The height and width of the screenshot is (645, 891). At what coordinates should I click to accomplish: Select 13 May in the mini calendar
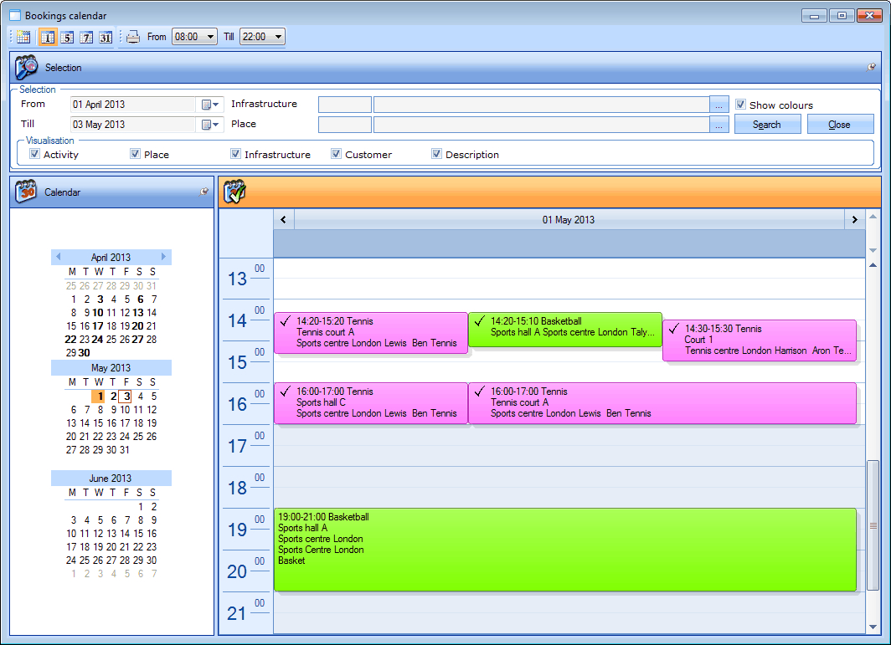(x=71, y=423)
